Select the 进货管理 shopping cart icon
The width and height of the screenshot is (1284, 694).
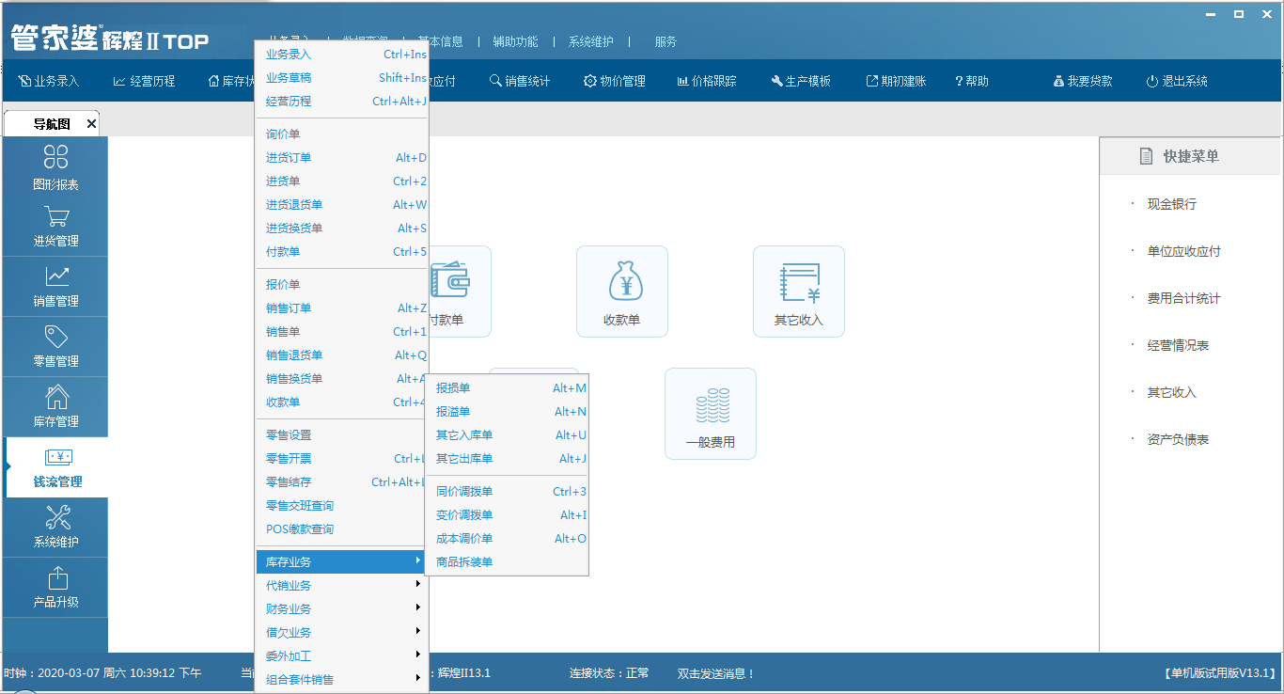coord(55,217)
